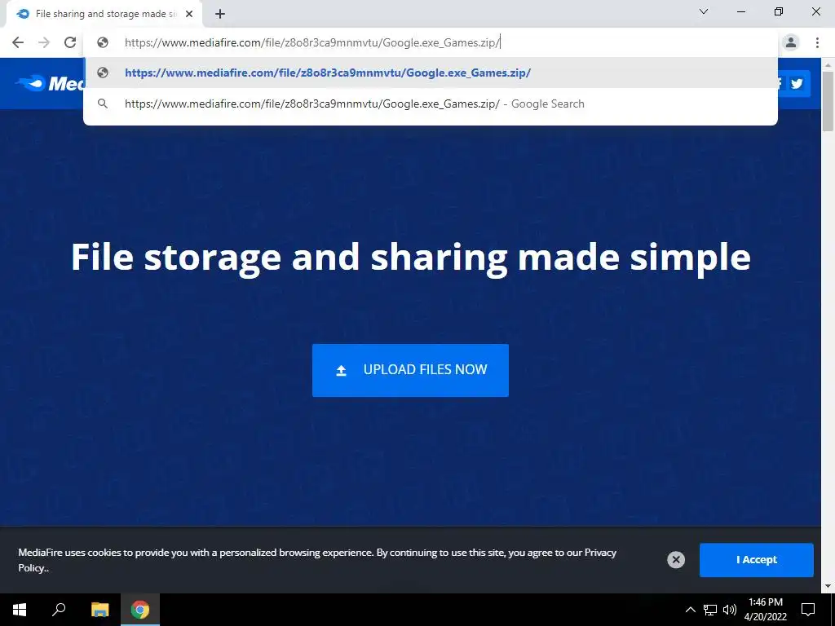
Task: Open volume tray icon
Action: click(x=730, y=610)
